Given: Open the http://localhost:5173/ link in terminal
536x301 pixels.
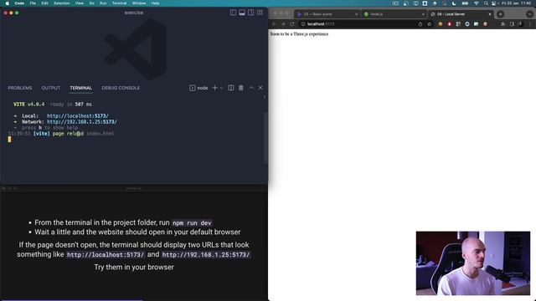Looking at the screenshot, I should click(x=78, y=116).
